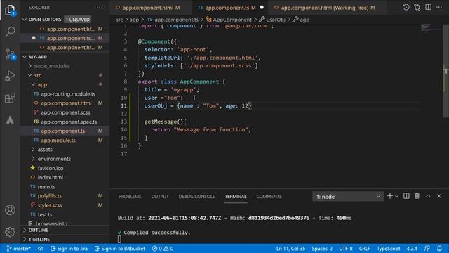Open the Atlassian view in activity bar
Image resolution: width=449 pixels, height=253 pixels.
coord(10,119)
